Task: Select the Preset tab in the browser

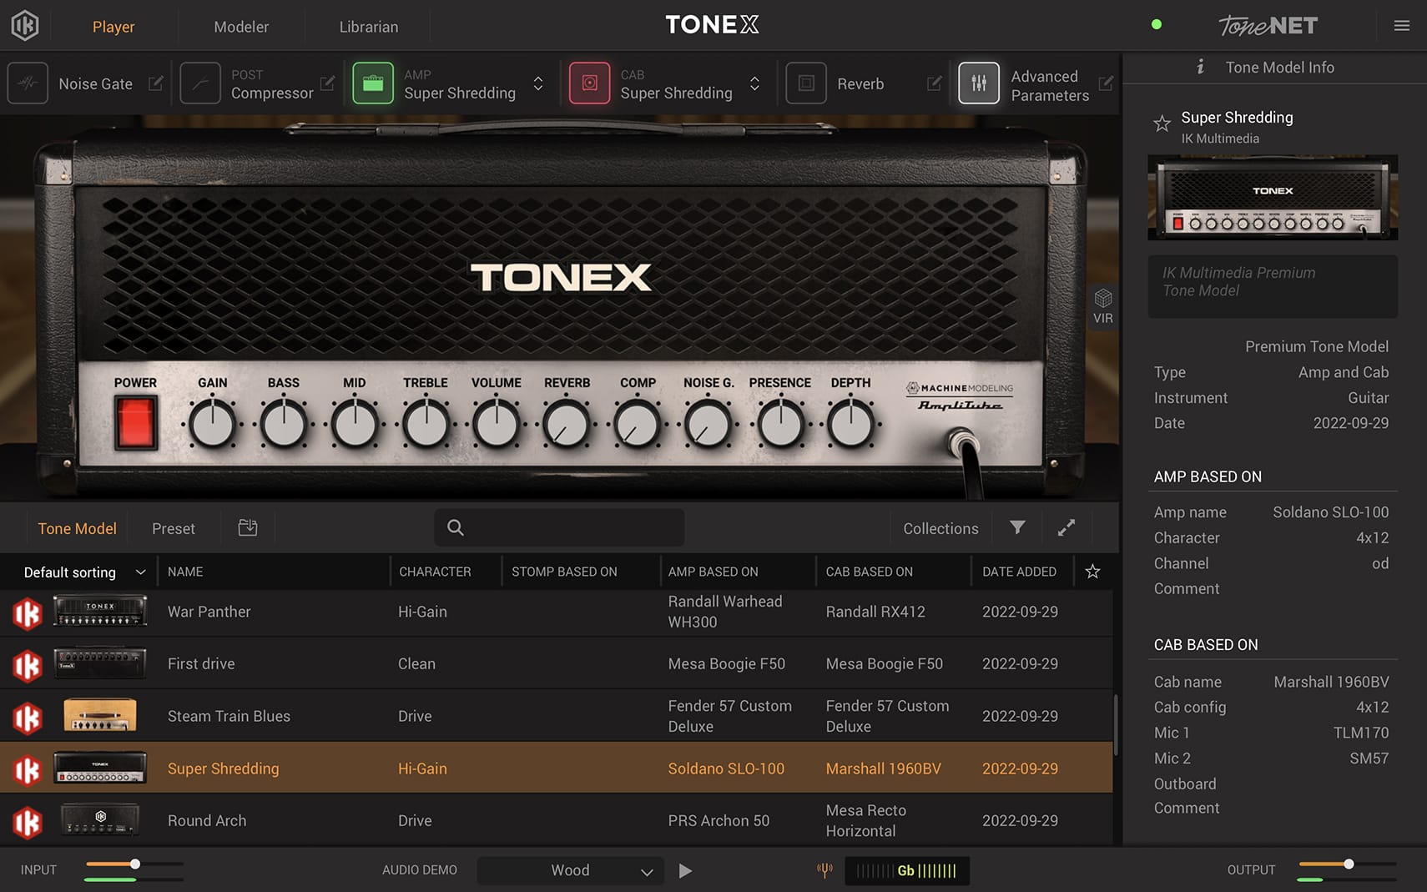Action: (173, 527)
